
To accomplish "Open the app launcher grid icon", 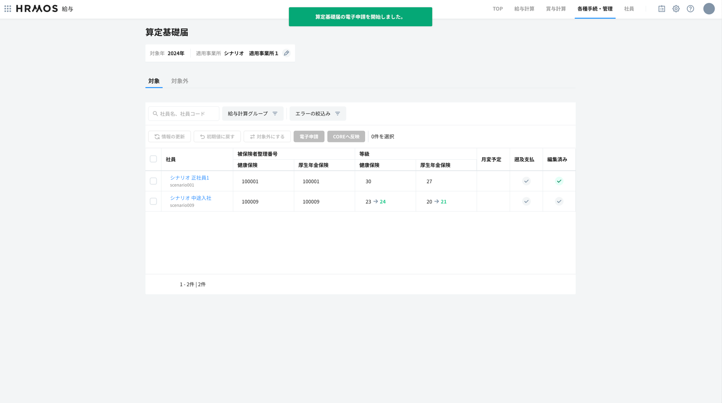I will (8, 9).
